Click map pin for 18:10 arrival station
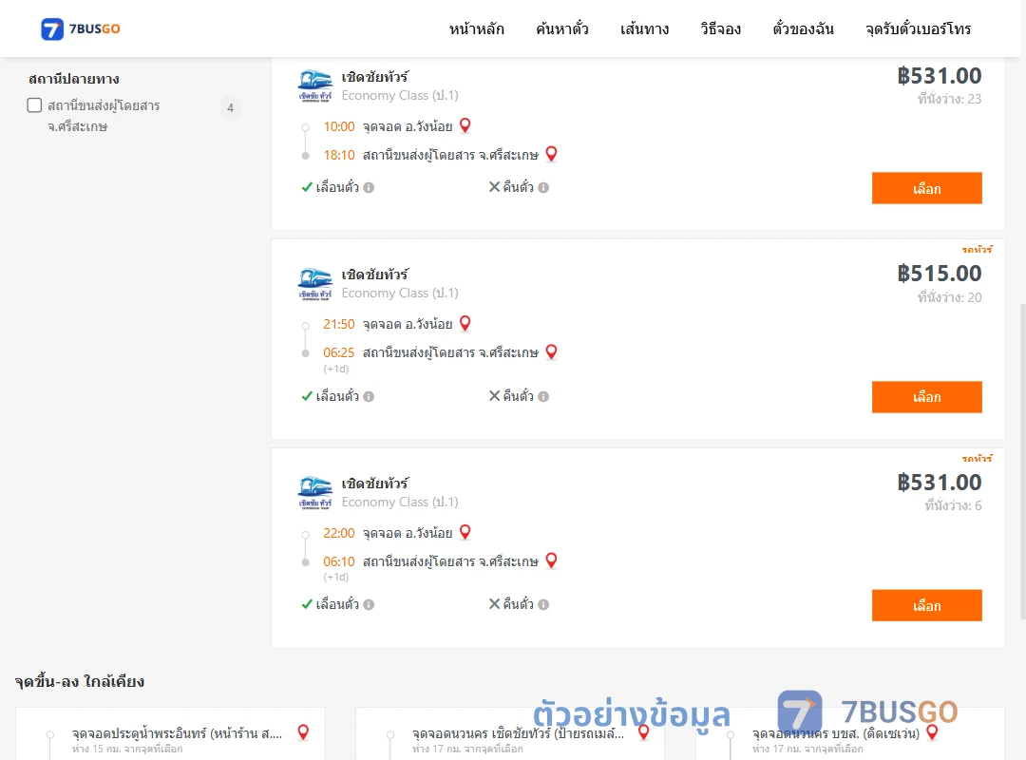The width and height of the screenshot is (1026, 760). point(552,154)
